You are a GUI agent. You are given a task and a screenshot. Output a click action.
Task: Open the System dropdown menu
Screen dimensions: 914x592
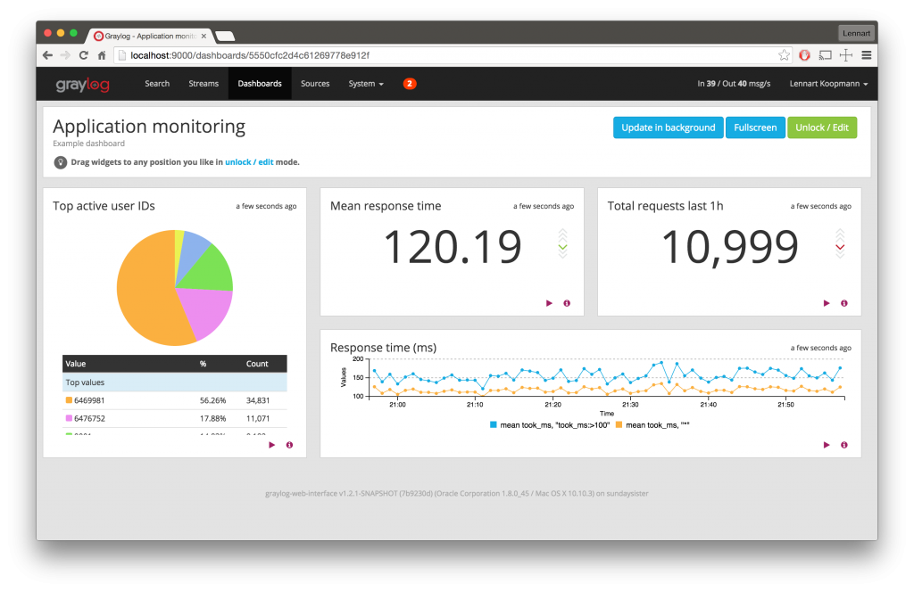[x=366, y=83]
